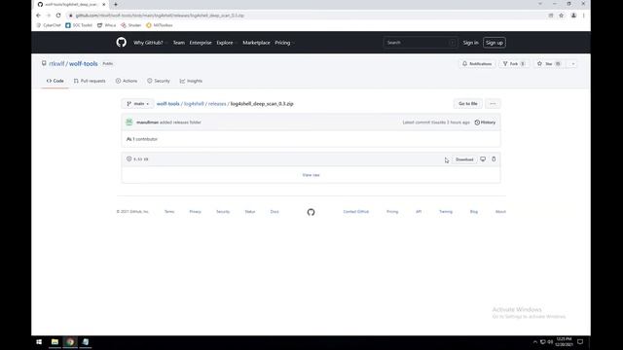Viewport: 623px width, 350px height.
Task: Select the Actions tab
Action: click(x=127, y=81)
